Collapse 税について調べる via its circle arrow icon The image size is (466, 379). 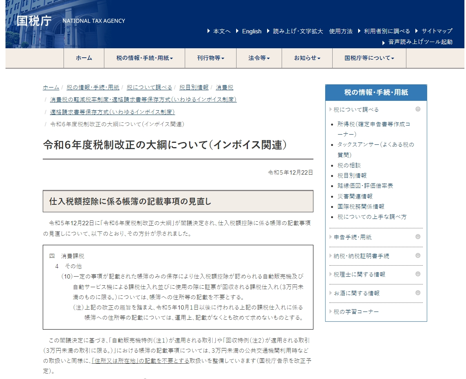(419, 109)
